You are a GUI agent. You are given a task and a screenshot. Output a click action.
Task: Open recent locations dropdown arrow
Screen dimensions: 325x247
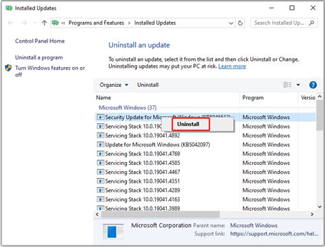(x=35, y=23)
